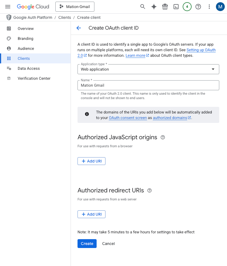Launch Gemini sparkle assistant icon
Screen dimensions: 227x266
[154, 7]
